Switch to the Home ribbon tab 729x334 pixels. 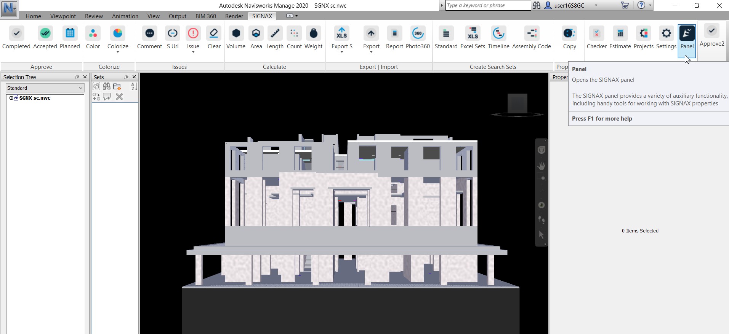(33, 16)
